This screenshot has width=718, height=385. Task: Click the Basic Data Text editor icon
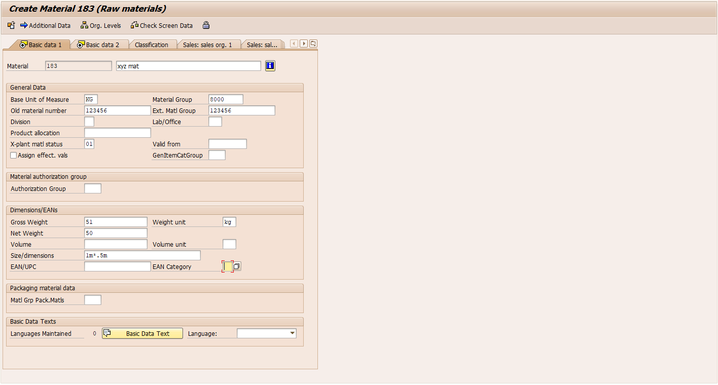(106, 333)
